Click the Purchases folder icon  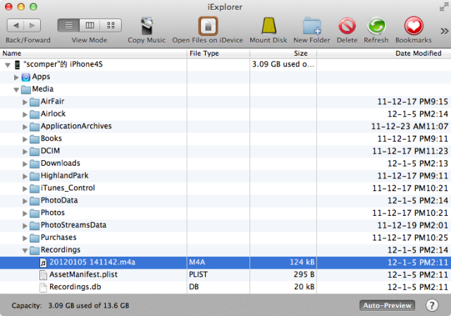pos(35,238)
